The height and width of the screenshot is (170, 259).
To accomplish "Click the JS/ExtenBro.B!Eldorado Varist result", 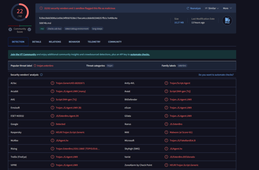I will [x=182, y=157].
